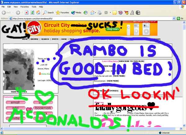This screenshot has width=186, height=135.
Task: Click the Go button arrow
Action: pos(178,18)
